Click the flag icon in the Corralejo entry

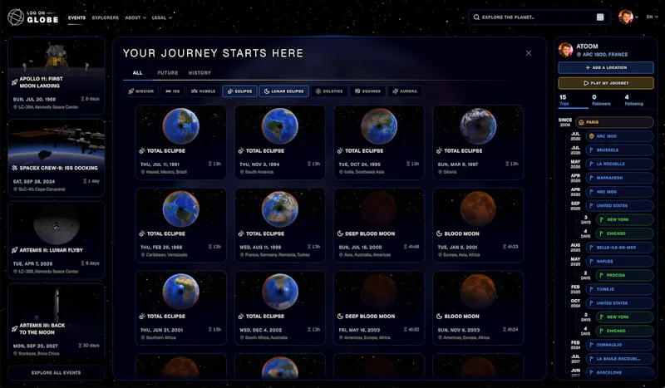tap(591, 345)
